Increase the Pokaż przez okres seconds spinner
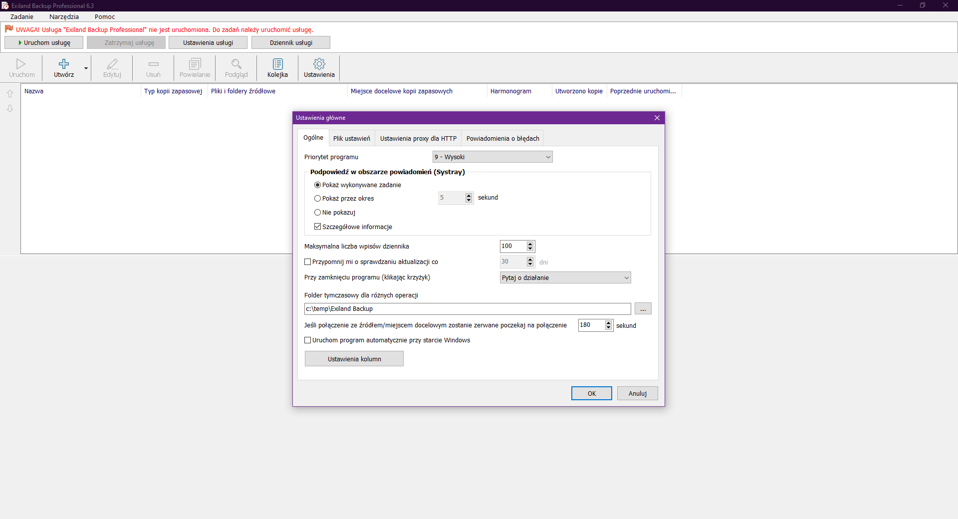 click(x=469, y=196)
